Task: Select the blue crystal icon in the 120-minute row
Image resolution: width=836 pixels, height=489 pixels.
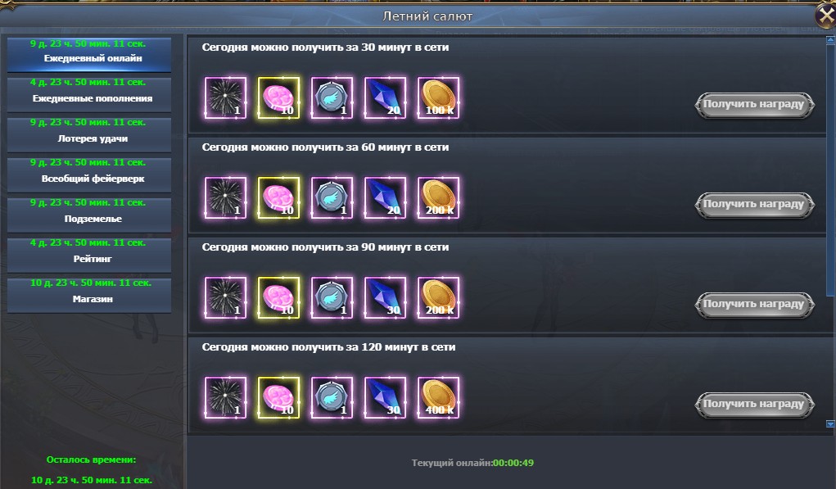Action: coord(385,398)
